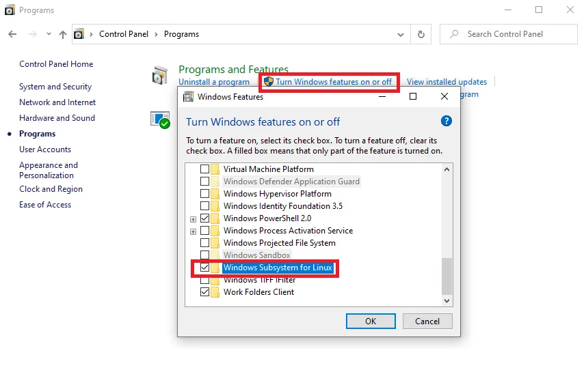Click Programs in breadcrumb path

(x=182, y=34)
